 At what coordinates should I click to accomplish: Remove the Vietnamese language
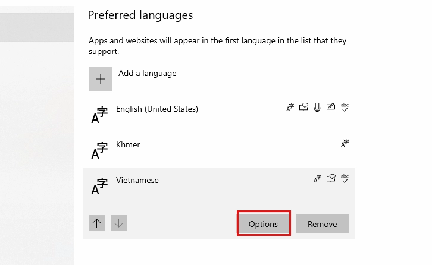(323, 224)
